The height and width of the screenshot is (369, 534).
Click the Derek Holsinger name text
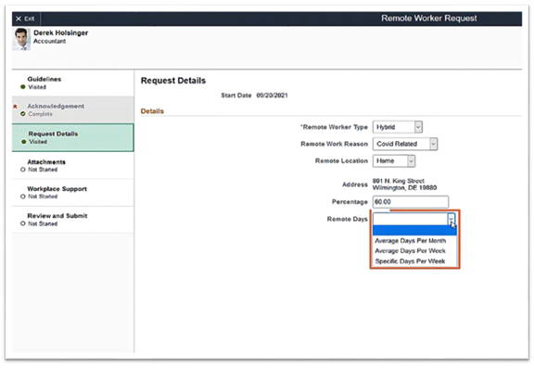click(60, 32)
